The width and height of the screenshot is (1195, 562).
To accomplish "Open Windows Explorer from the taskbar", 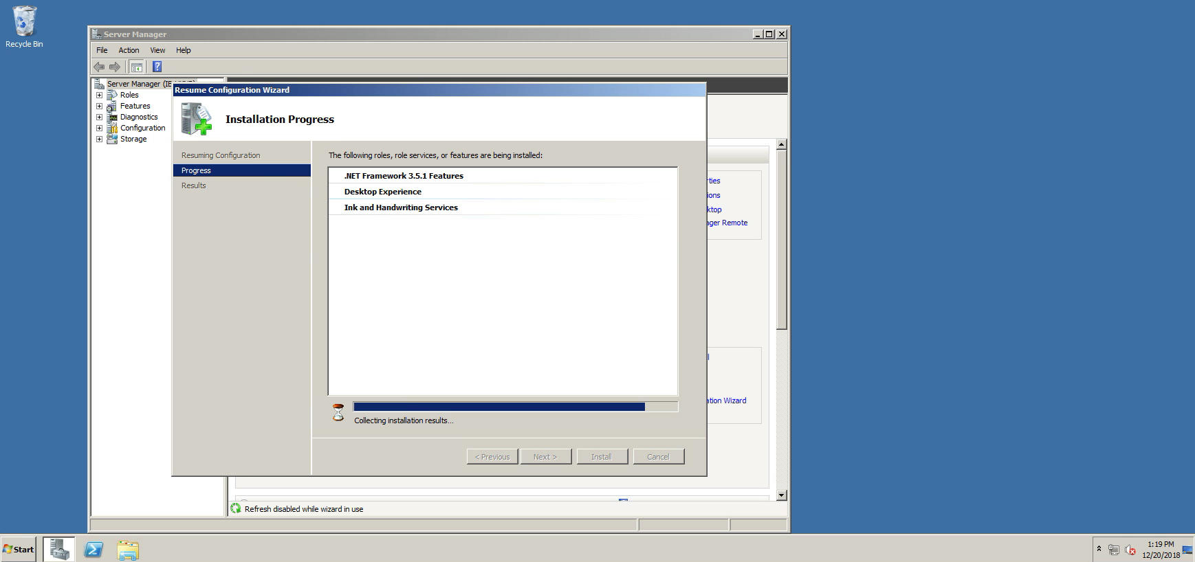I will [128, 549].
